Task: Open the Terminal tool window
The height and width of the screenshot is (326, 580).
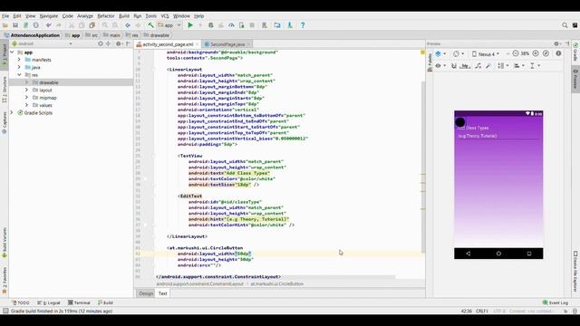Action: (79, 302)
